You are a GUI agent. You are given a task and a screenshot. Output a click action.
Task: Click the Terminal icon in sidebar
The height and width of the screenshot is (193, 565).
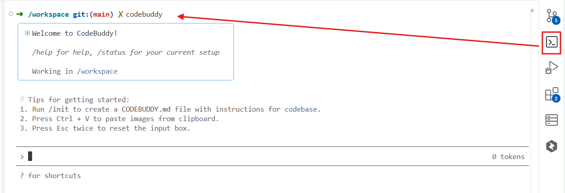[x=551, y=42]
